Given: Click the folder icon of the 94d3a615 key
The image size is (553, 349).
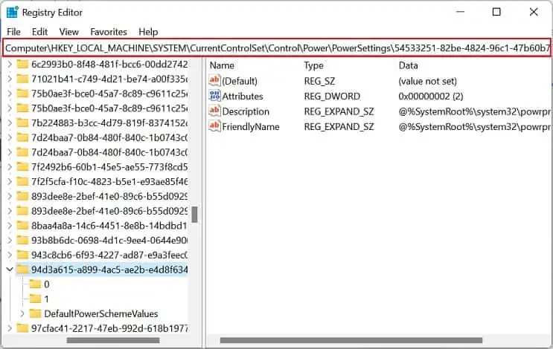Looking at the screenshot, I should pos(22,270).
